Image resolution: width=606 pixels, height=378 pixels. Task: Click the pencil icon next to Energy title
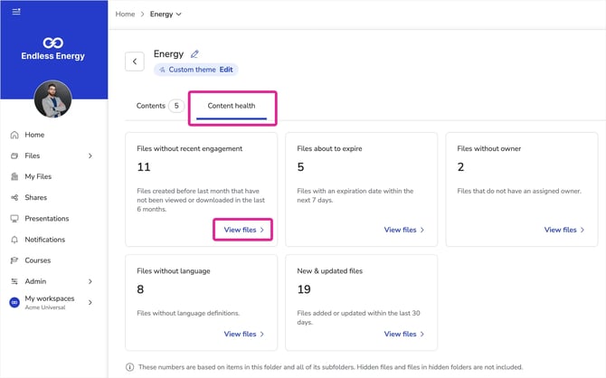(x=194, y=54)
